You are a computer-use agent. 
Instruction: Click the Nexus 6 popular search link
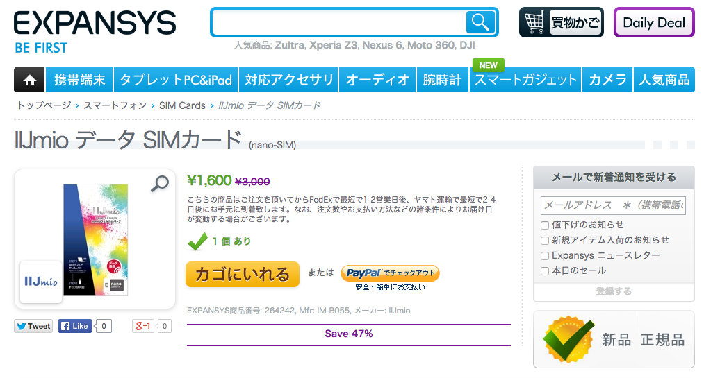click(x=382, y=45)
